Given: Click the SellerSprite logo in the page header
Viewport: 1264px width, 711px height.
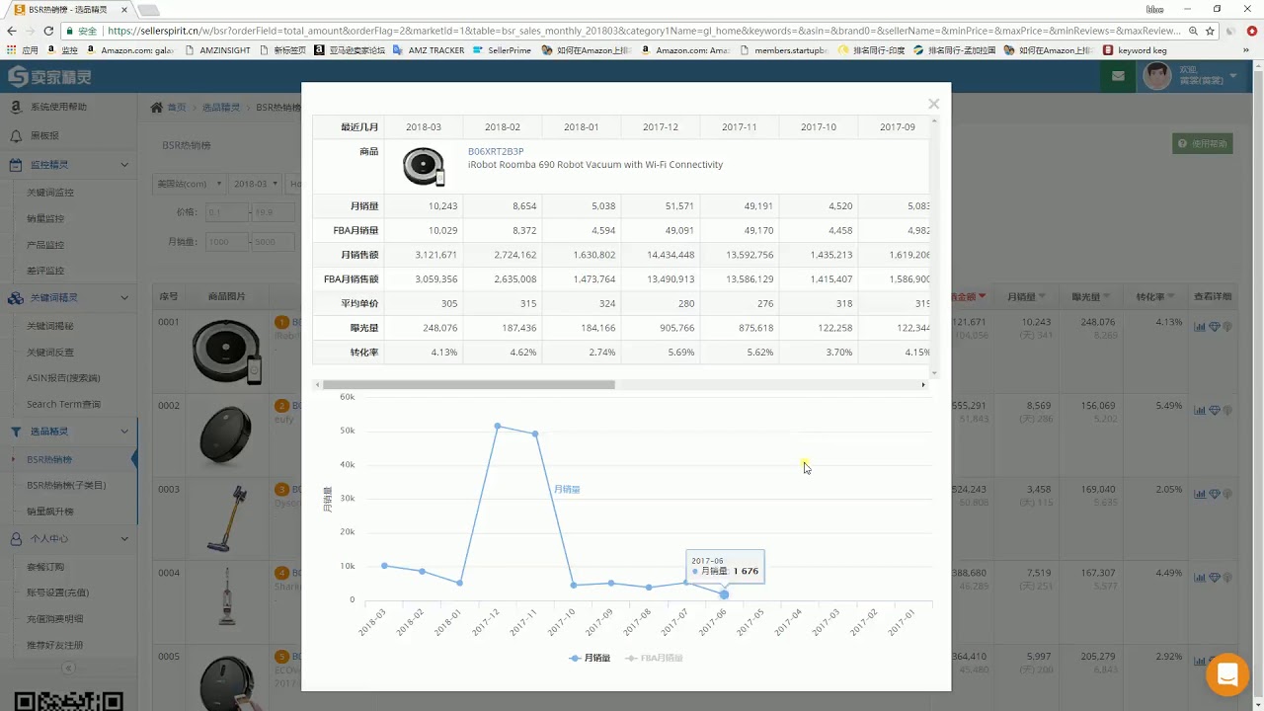Looking at the screenshot, I should coord(48,77).
